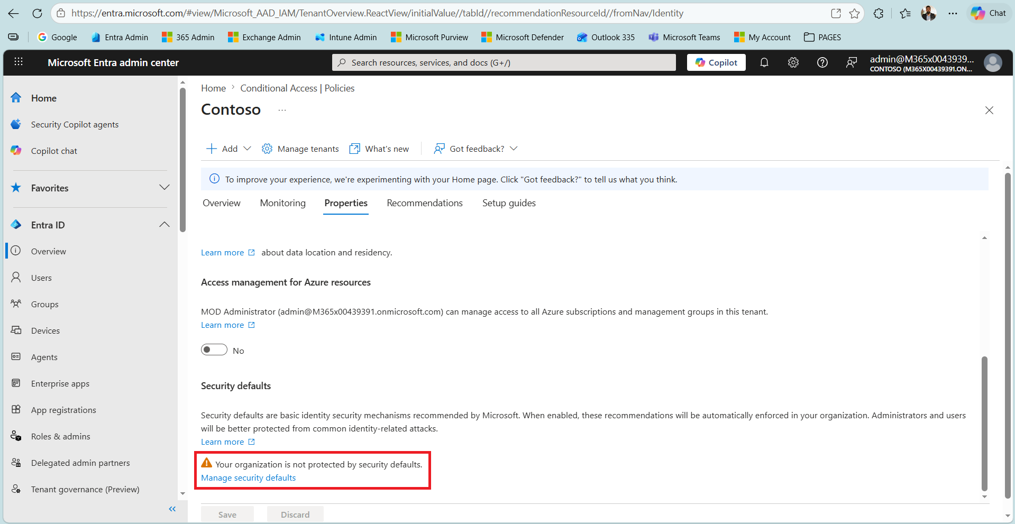Viewport: 1015px width, 524px height.
Task: Open the ellipsis menu beside Contoso
Action: click(282, 110)
